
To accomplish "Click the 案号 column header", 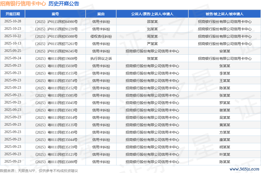I will tap(55, 14).
